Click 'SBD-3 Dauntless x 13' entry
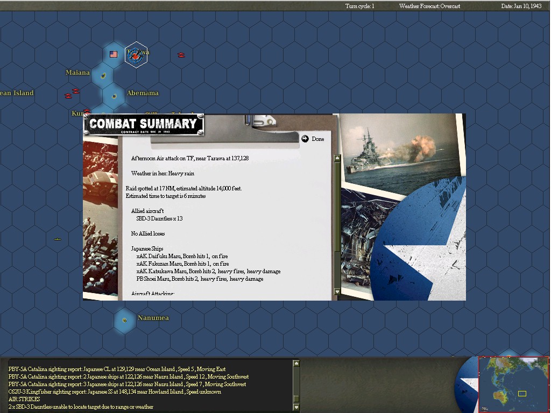551x413 pixels. (159, 218)
